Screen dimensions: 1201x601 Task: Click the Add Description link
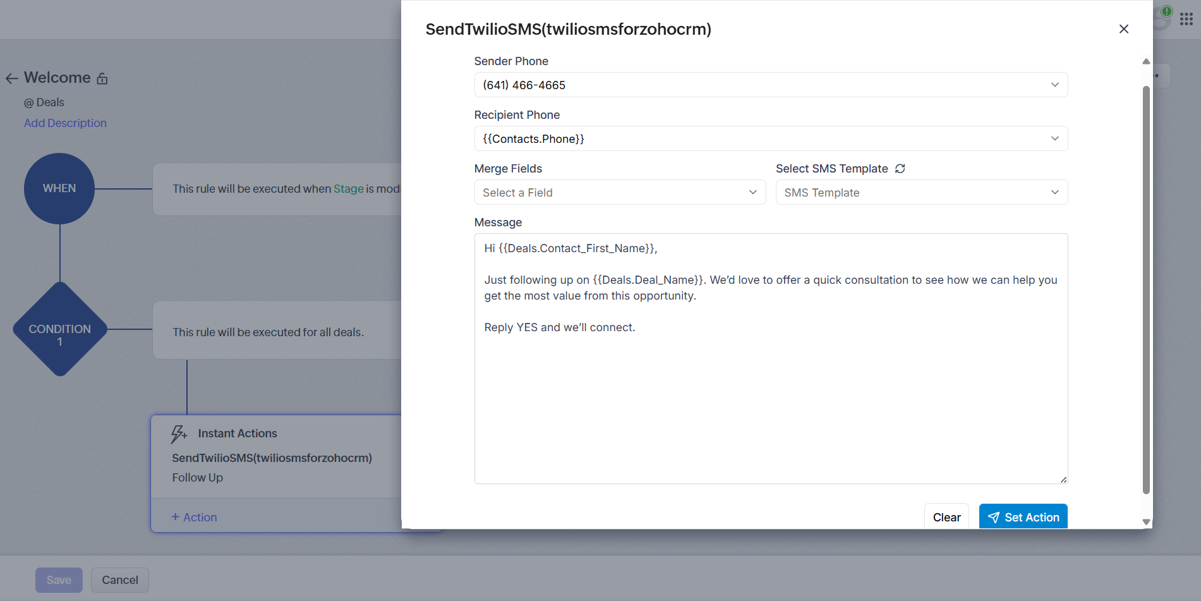tap(65, 123)
